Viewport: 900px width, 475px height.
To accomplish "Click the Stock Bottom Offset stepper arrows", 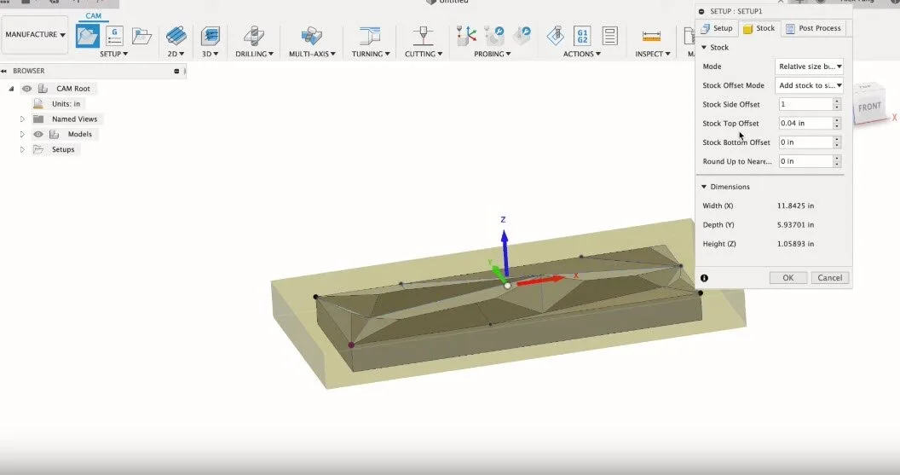I will click(x=837, y=142).
